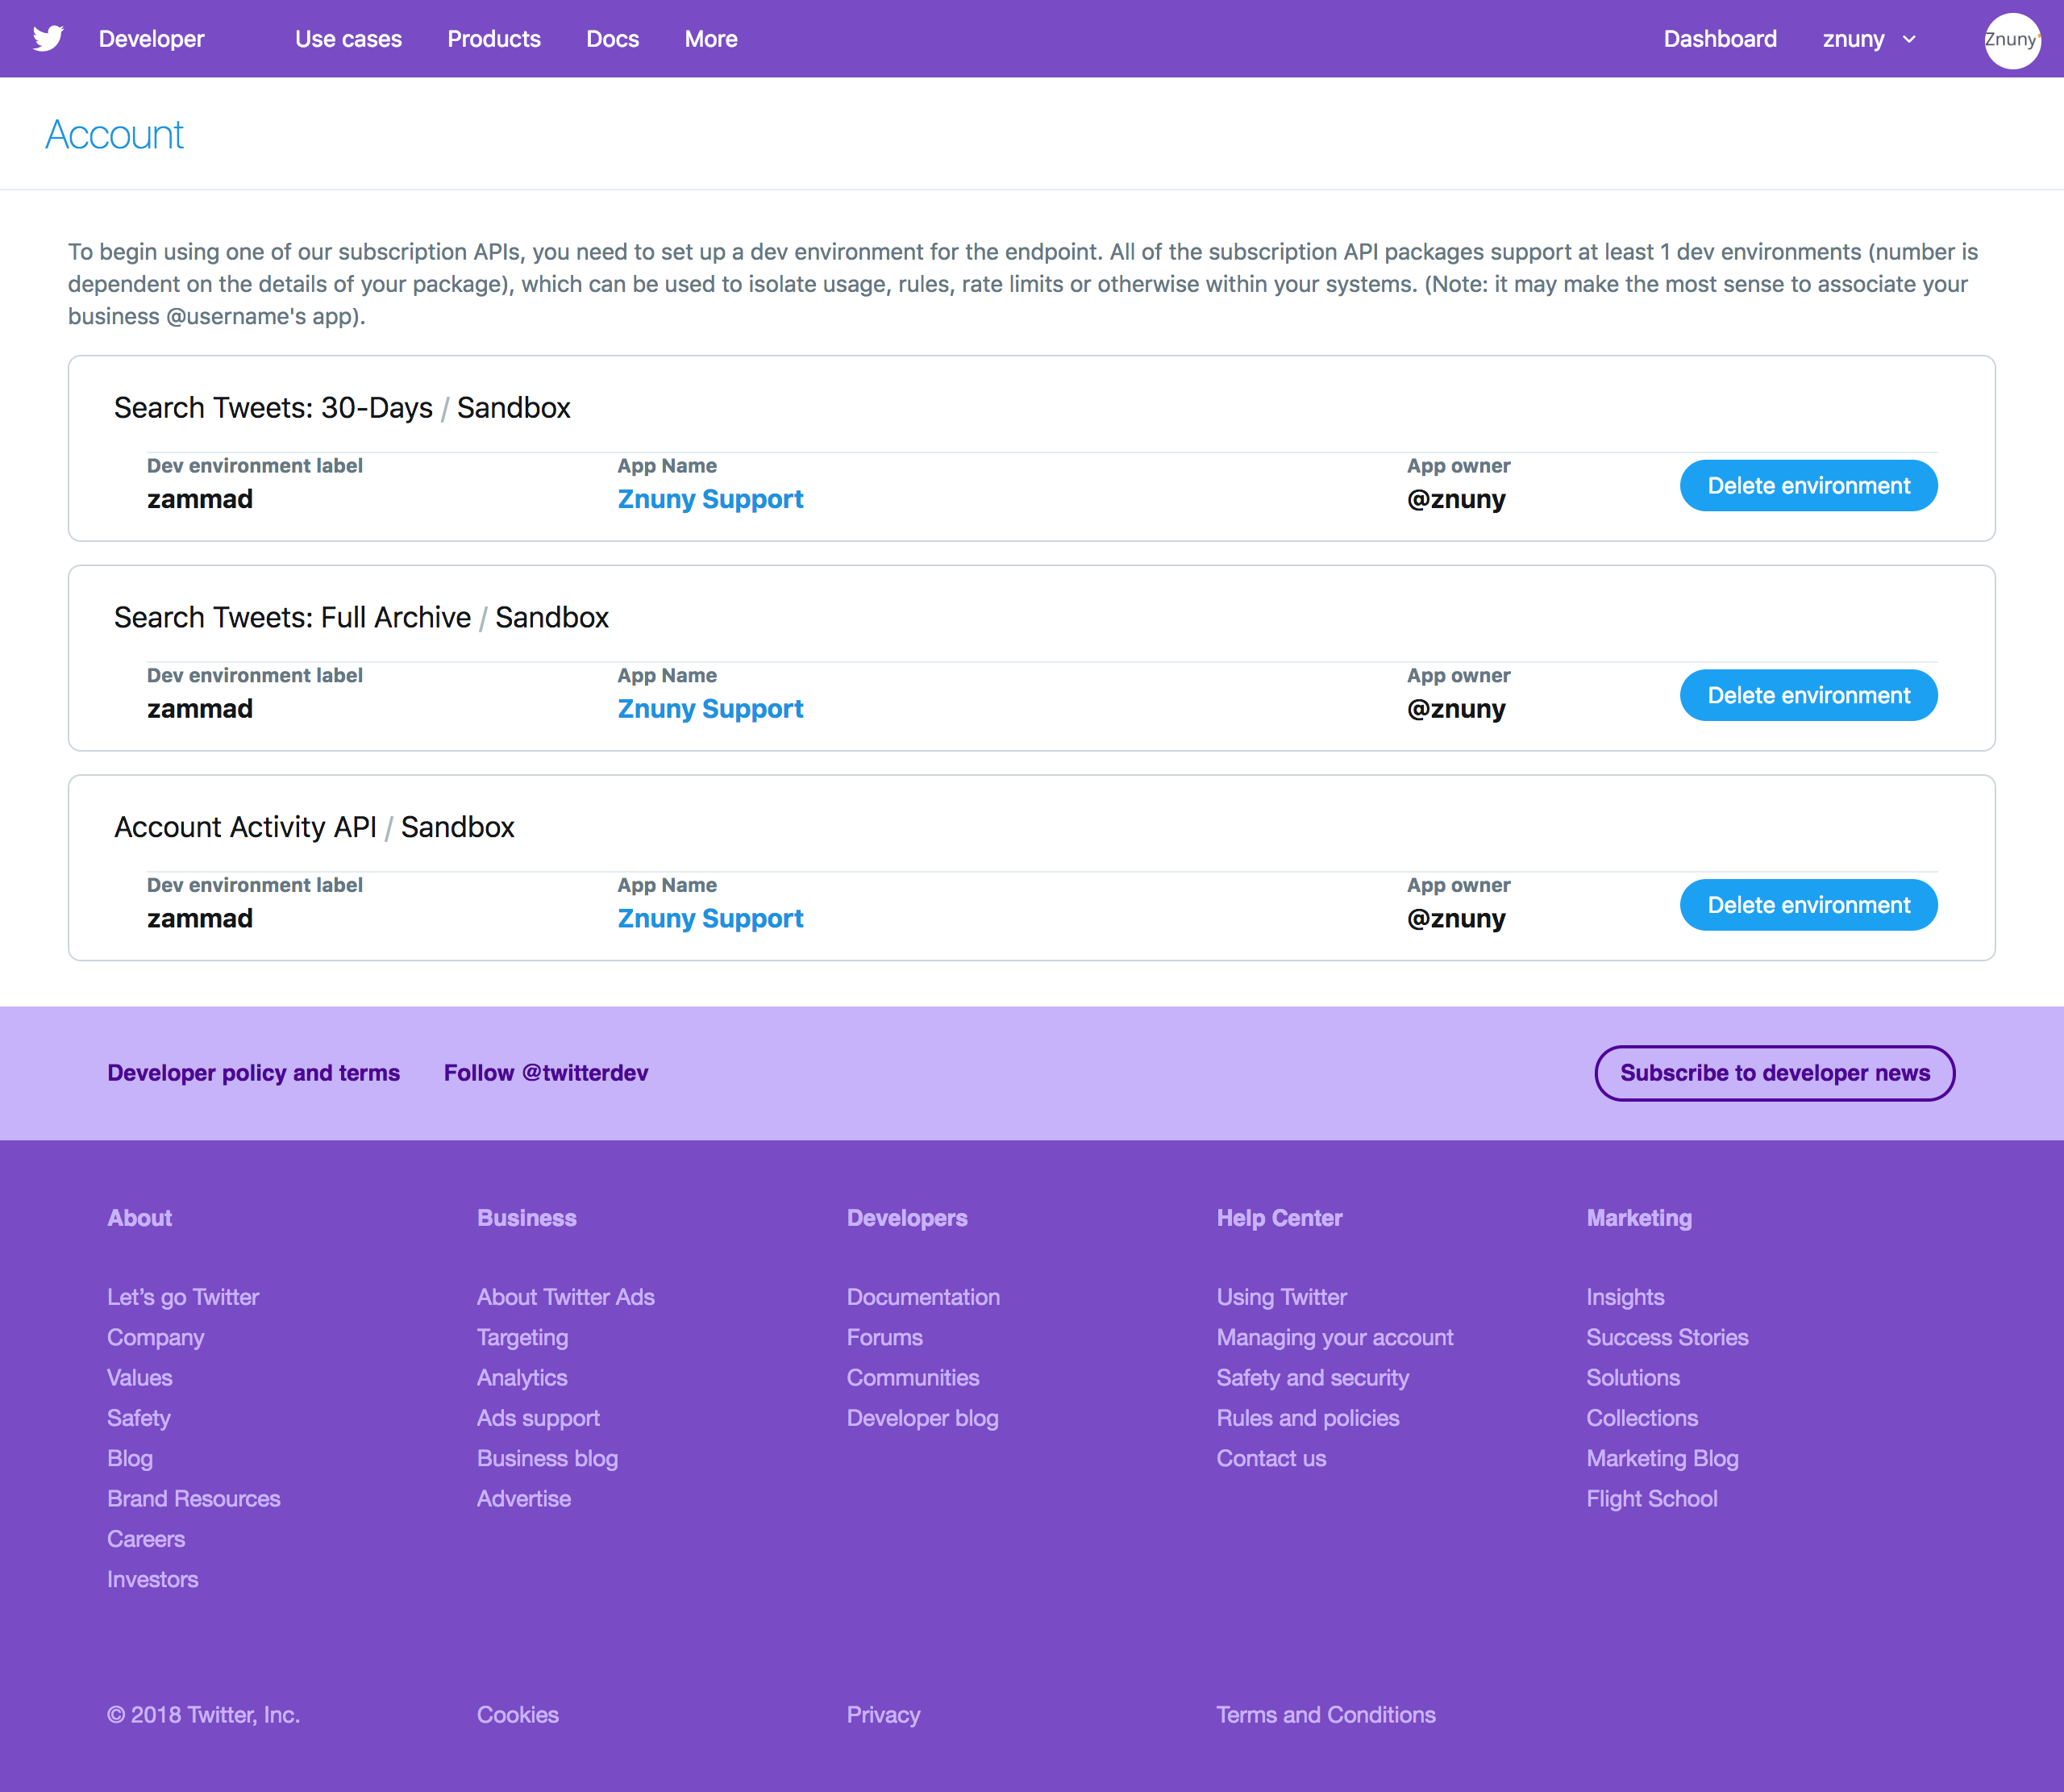Open Careers footer link
Viewport: 2064px width, 1792px height.
[x=146, y=1539]
